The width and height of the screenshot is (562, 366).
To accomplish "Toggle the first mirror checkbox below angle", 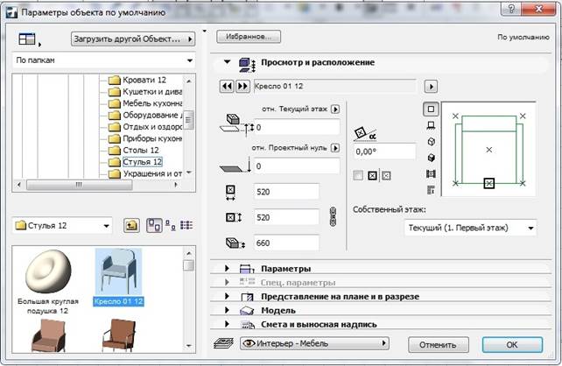I will point(357,176).
